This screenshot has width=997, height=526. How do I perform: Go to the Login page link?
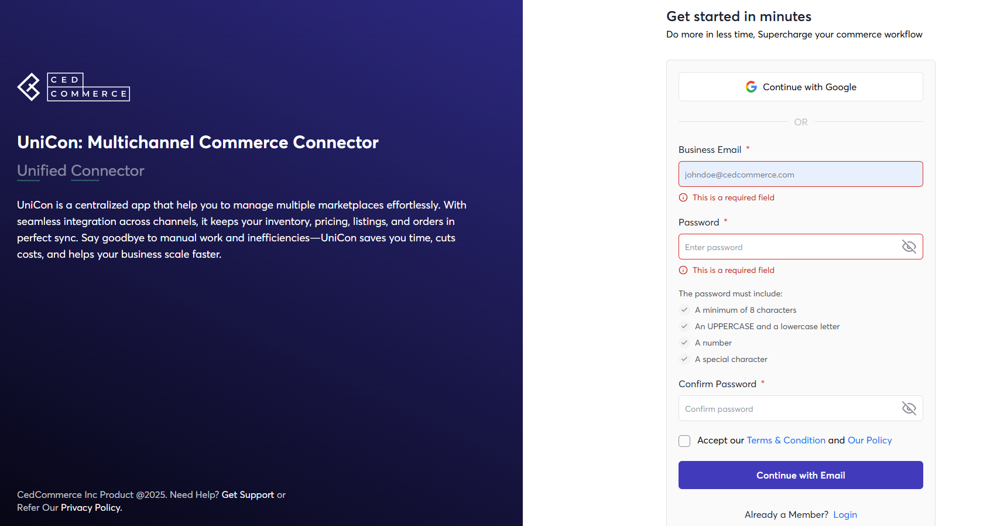pos(845,515)
